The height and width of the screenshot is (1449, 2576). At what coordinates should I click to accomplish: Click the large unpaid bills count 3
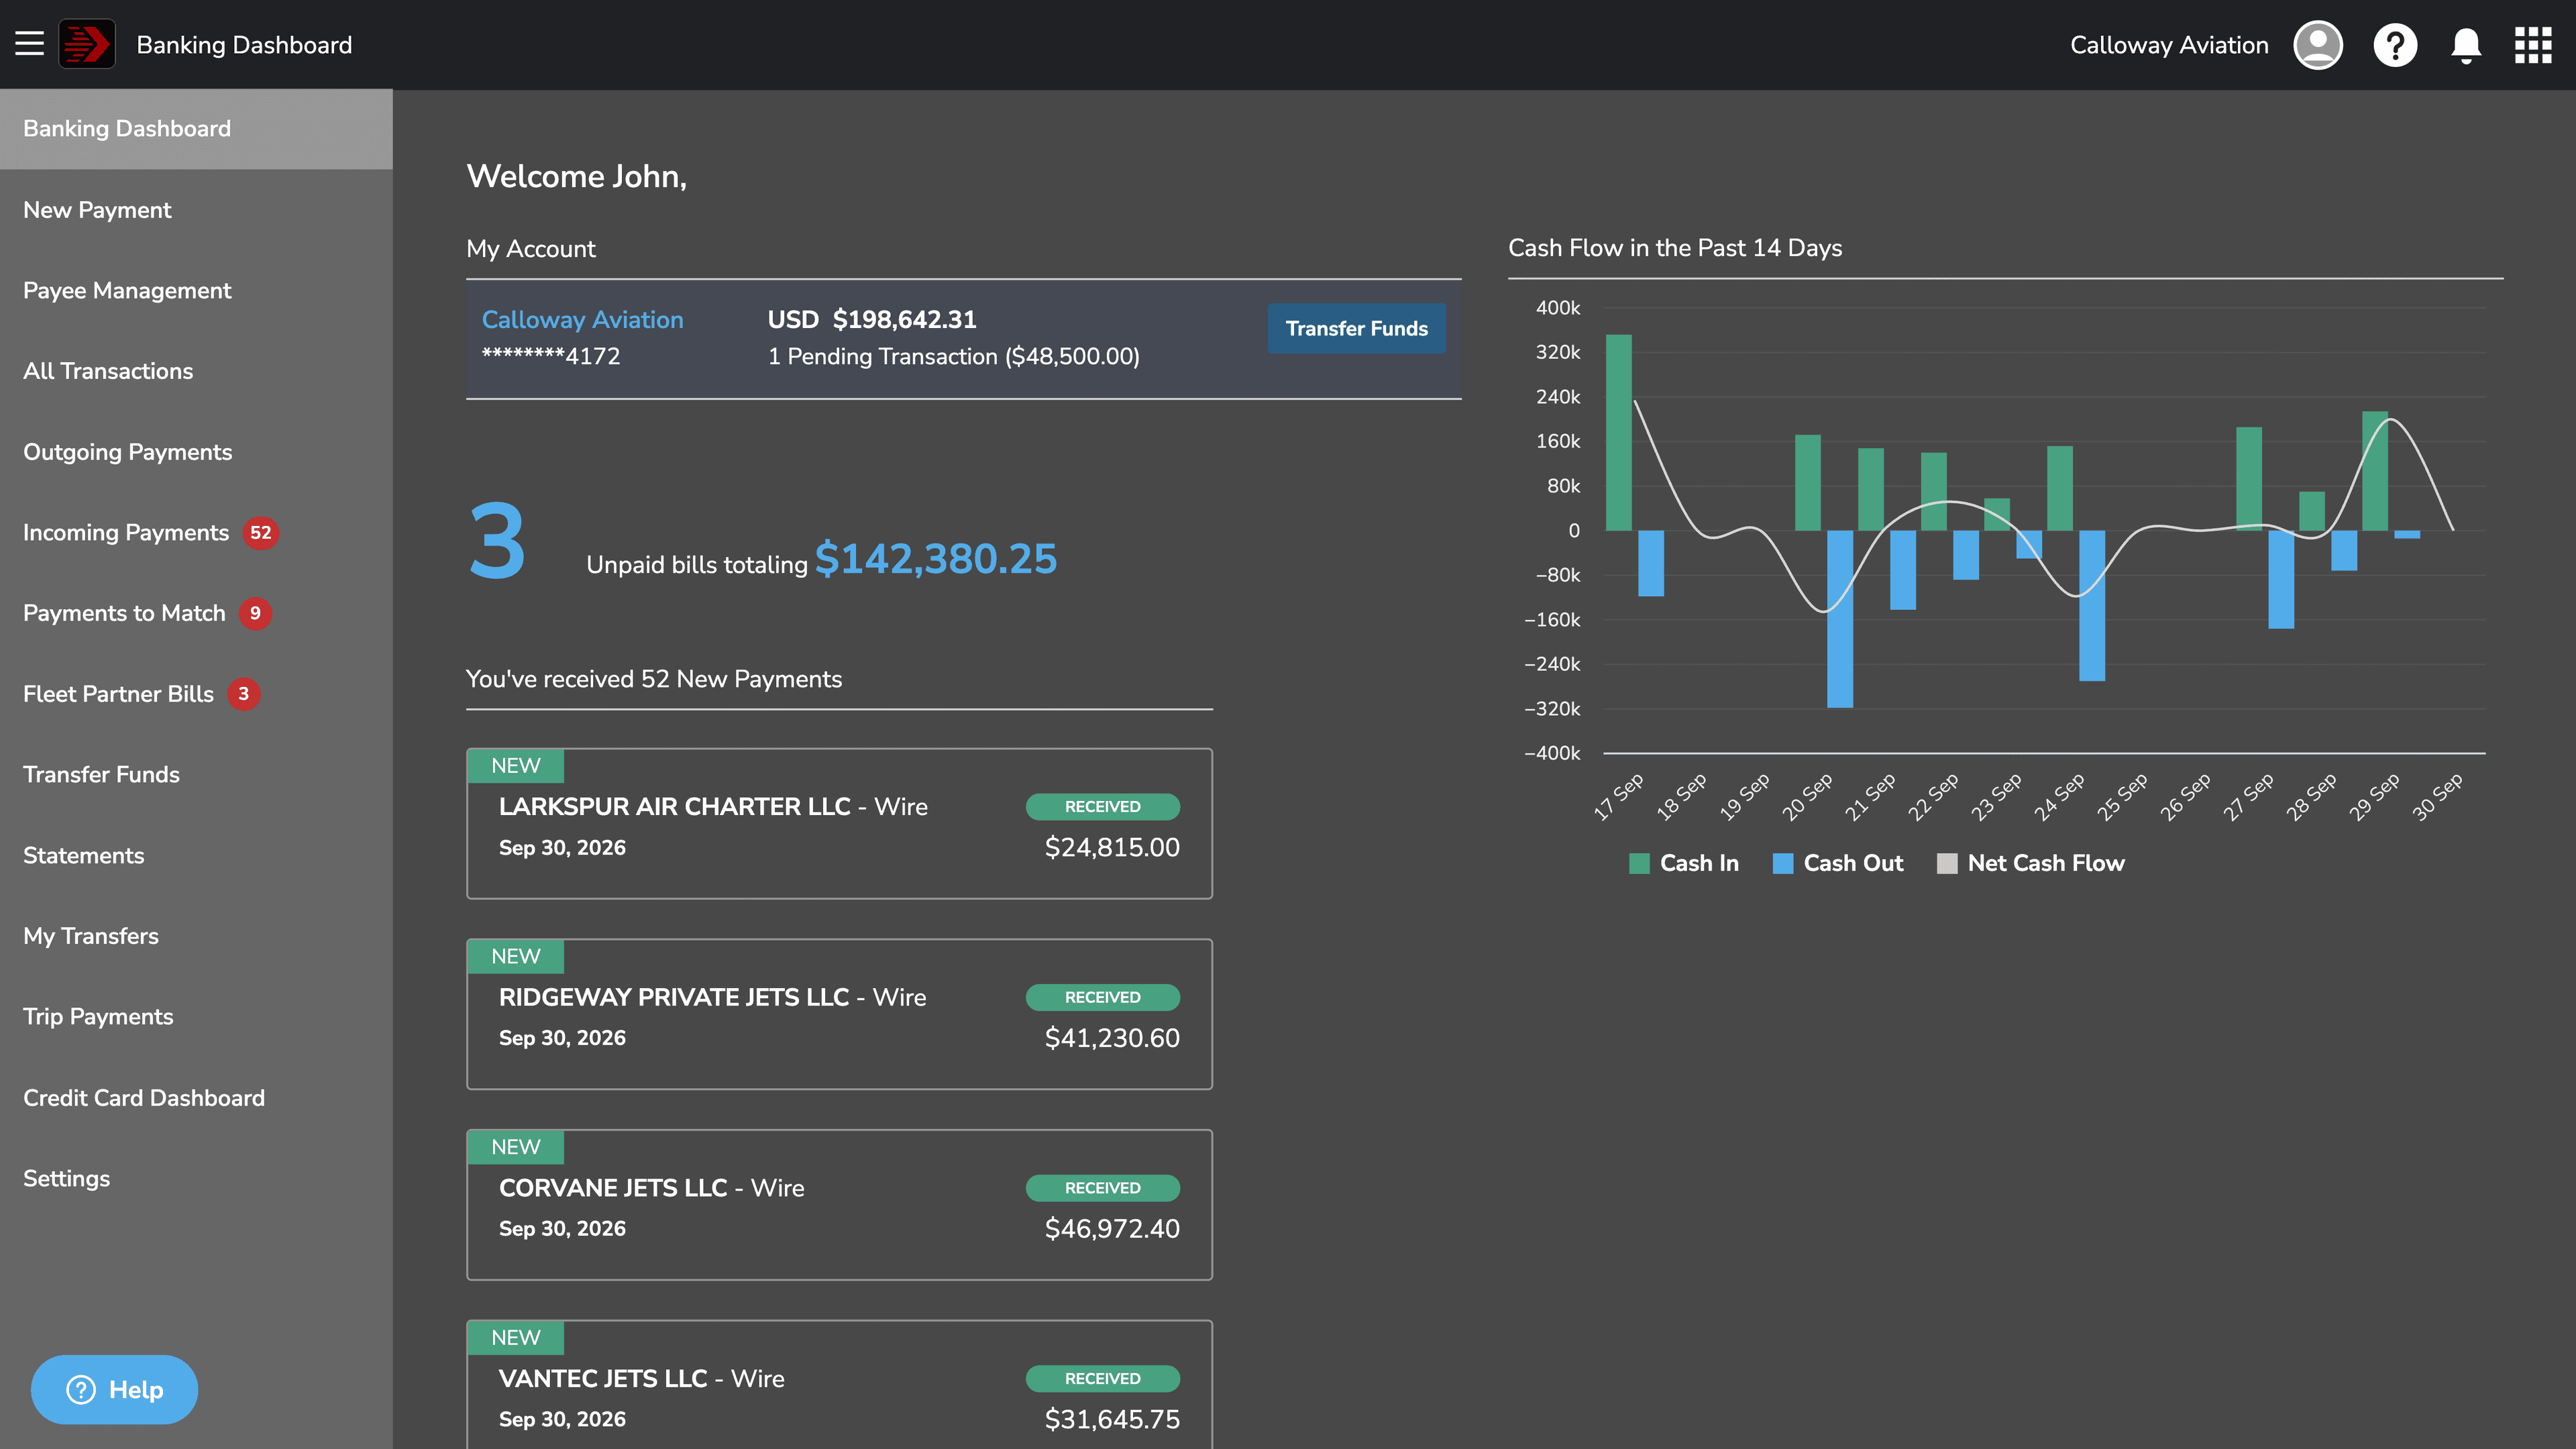click(x=497, y=541)
